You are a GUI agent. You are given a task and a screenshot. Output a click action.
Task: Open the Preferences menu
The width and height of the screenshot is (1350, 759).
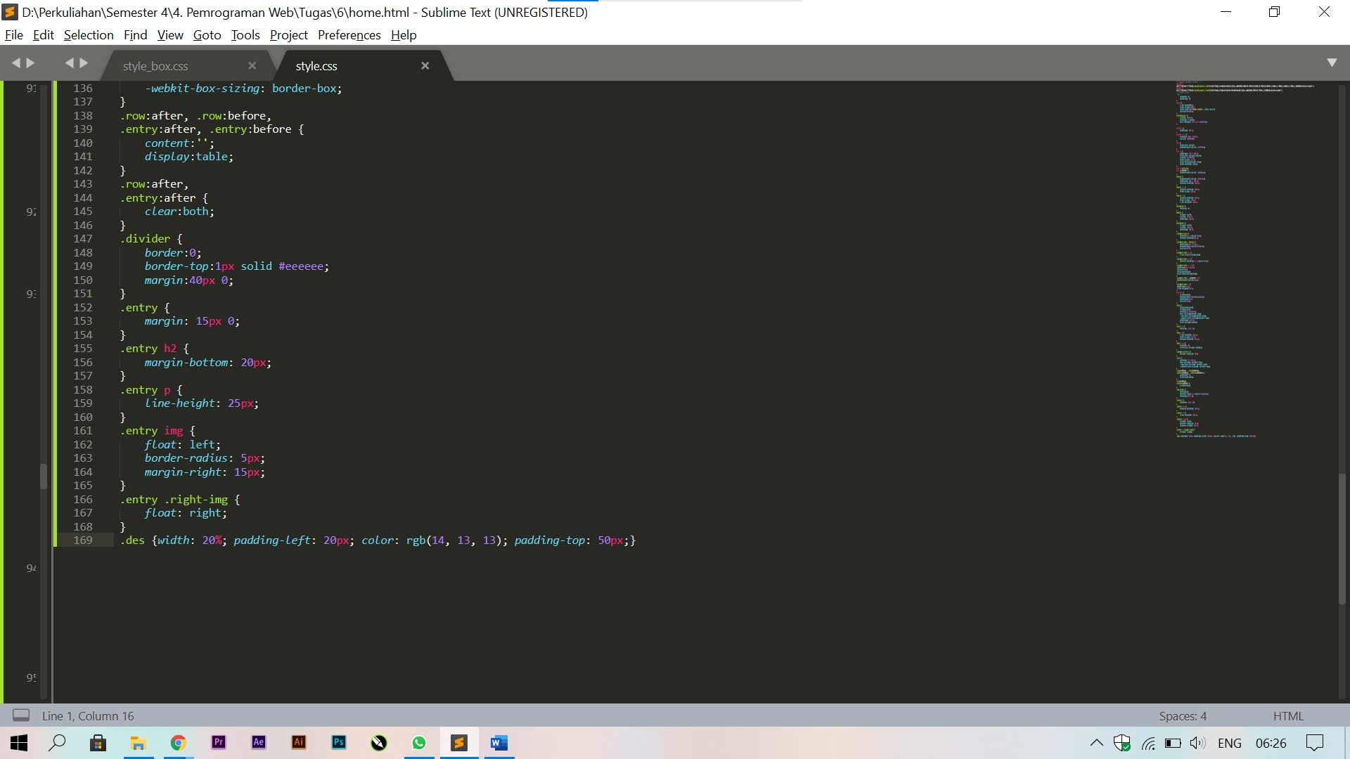[349, 34]
